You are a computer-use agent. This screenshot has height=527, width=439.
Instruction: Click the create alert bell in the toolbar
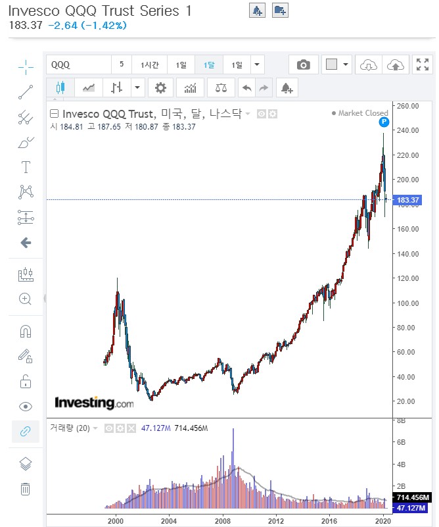pos(287,88)
